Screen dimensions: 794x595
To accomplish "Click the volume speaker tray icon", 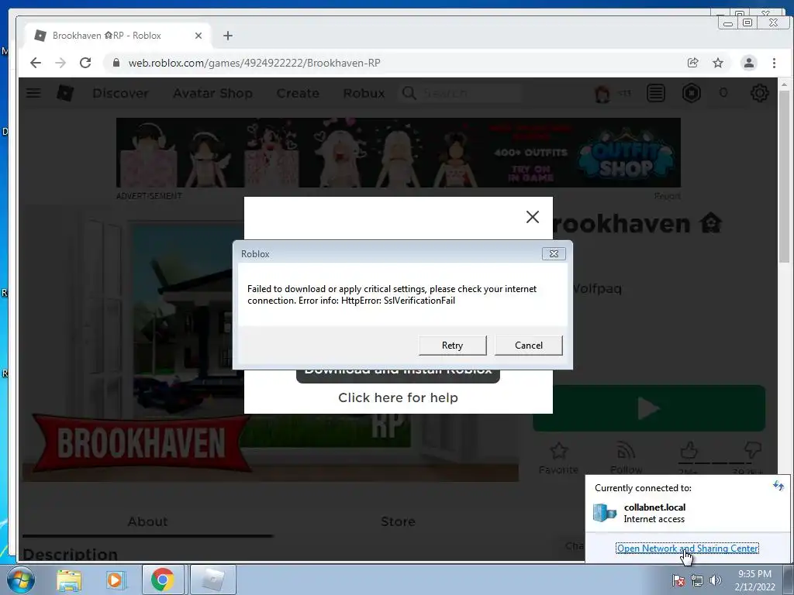I will point(716,580).
